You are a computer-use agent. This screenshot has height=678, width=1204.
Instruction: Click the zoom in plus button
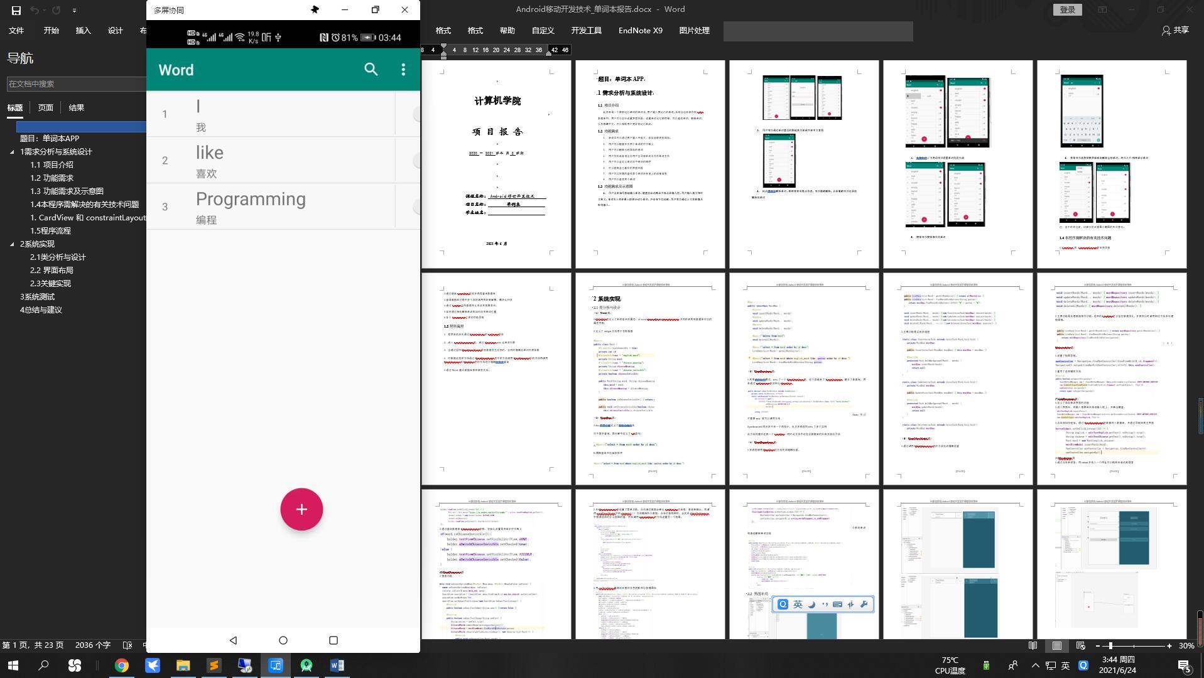[1169, 645]
